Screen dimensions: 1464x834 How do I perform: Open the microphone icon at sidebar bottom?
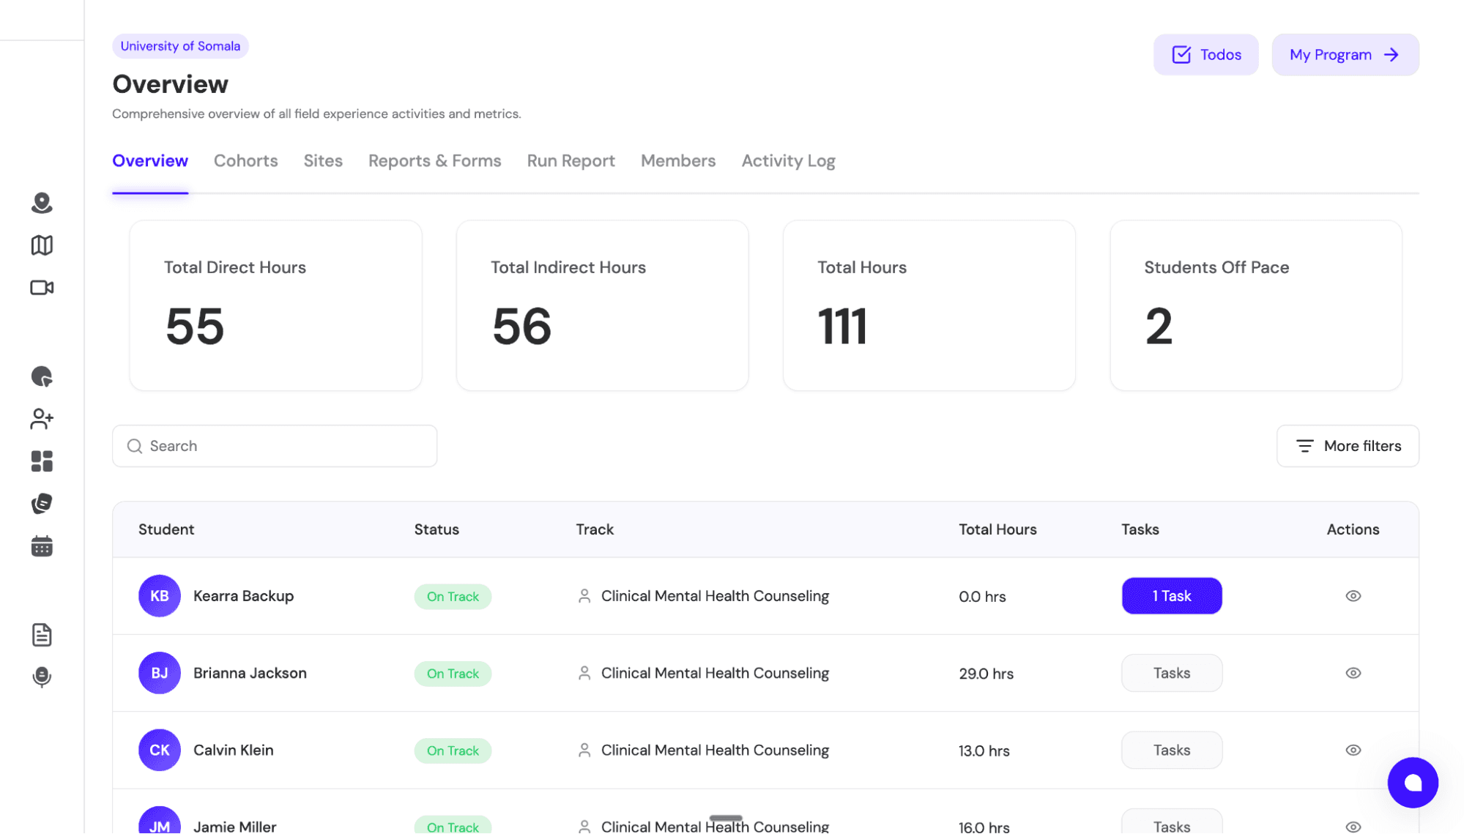click(42, 677)
